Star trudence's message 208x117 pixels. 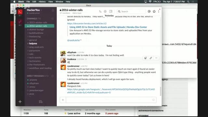click(86, 59)
